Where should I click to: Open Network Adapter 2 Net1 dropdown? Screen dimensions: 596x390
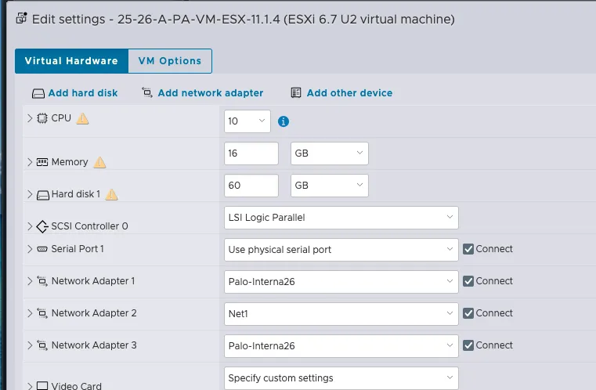341,313
